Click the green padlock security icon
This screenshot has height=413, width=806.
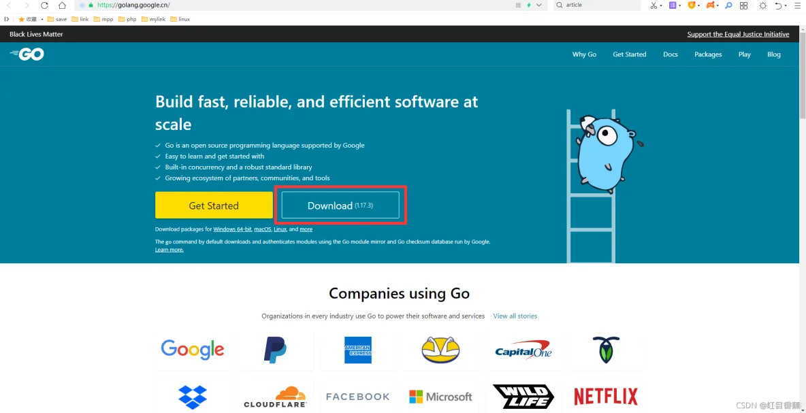pyautogui.click(x=91, y=5)
